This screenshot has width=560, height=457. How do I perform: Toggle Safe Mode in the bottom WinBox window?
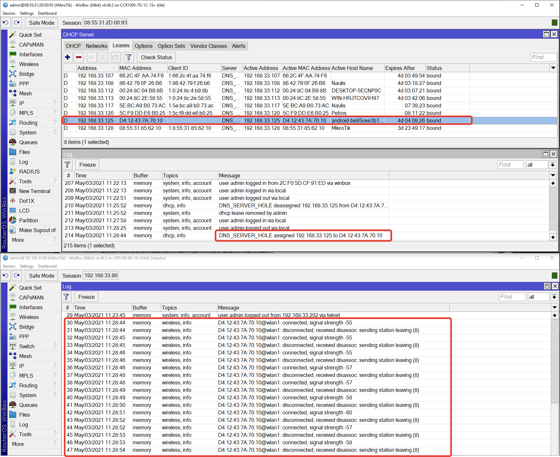pos(41,276)
